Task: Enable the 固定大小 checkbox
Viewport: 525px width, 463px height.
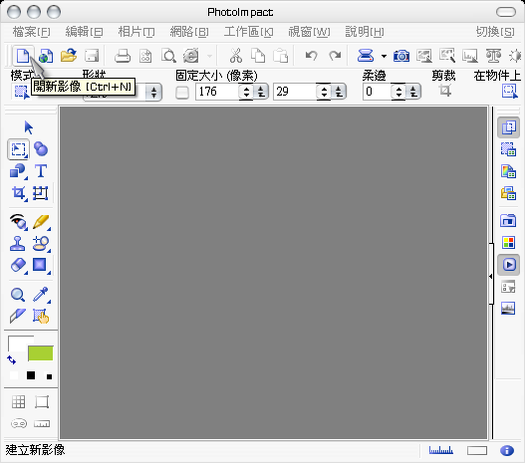Action: coord(182,93)
